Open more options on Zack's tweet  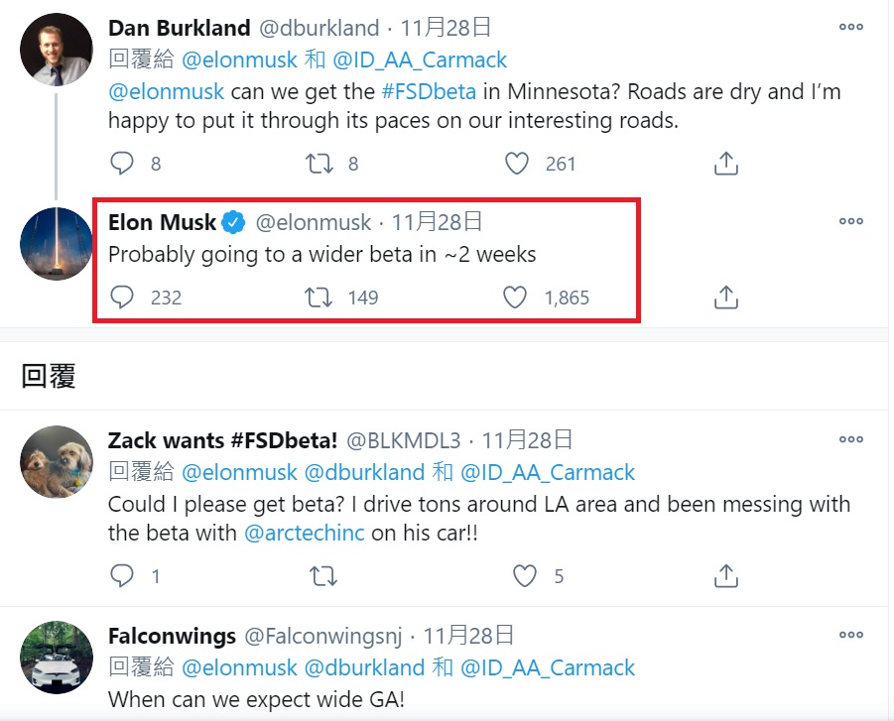850,439
